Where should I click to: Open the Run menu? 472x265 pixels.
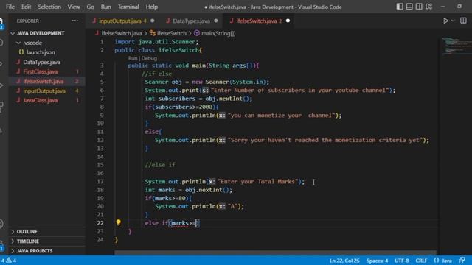pyautogui.click(x=105, y=7)
